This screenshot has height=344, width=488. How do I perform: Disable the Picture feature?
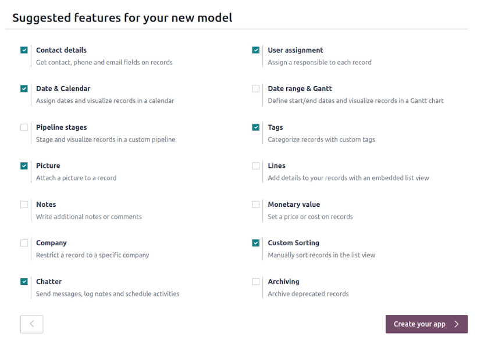24,165
